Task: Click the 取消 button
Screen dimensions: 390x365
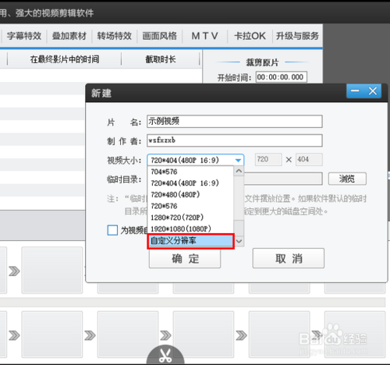Action: (289, 258)
